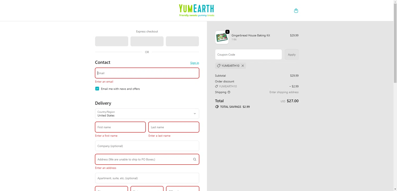The image size is (397, 191).
Task: Click the third express checkout button
Action: tap(182, 41)
